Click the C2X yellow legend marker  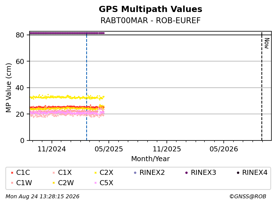[96, 173]
